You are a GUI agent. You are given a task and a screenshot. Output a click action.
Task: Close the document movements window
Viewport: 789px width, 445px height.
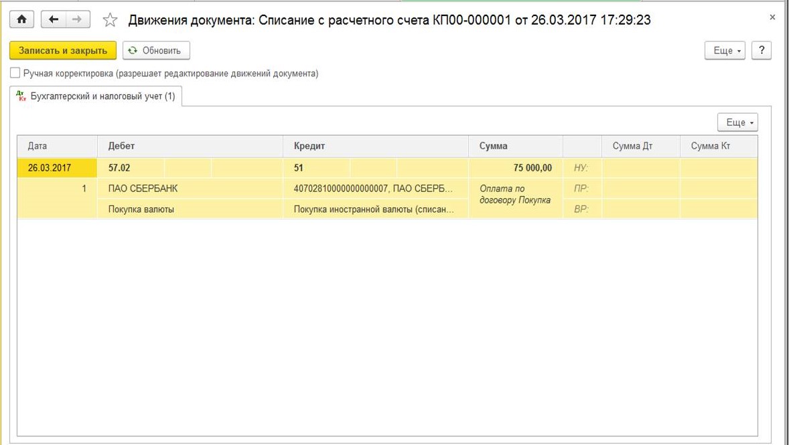772,18
